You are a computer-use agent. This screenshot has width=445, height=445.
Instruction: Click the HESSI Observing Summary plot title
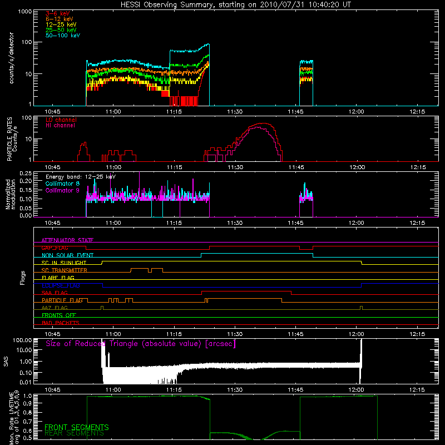tap(236, 5)
